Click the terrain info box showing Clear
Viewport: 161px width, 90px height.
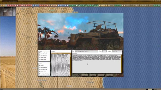click(x=8, y=12)
